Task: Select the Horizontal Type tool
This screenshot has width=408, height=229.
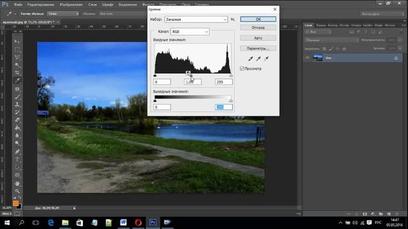Action: (17, 159)
